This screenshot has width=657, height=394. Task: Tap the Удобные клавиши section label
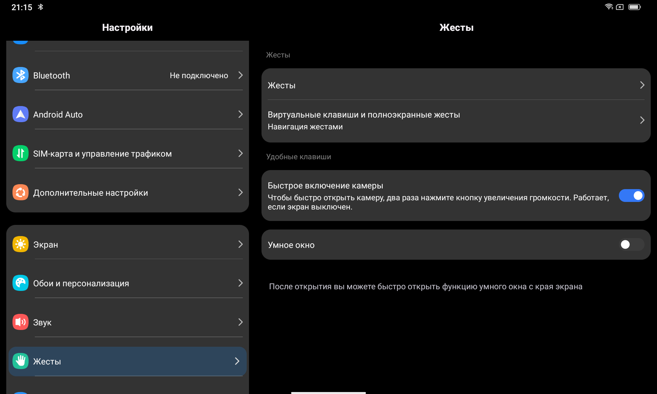click(x=299, y=157)
